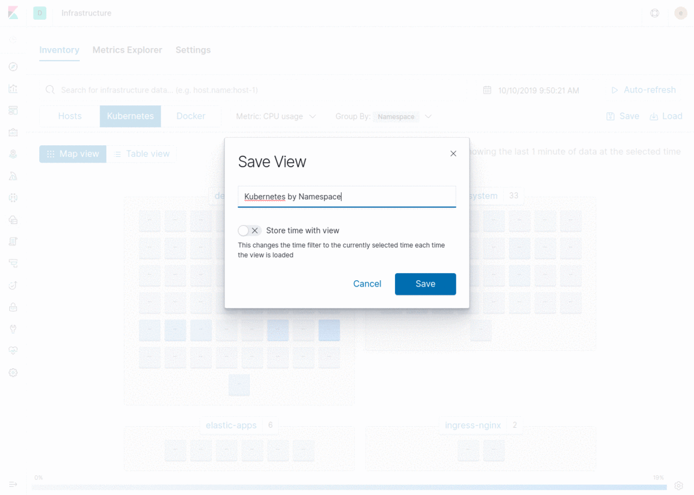Switch to the Metrics Explorer tab
This screenshot has height=495, width=694.
coord(127,50)
